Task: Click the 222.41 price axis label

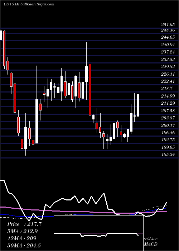Action: [168, 81]
